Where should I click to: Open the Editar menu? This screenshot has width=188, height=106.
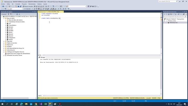(x=8, y=4)
